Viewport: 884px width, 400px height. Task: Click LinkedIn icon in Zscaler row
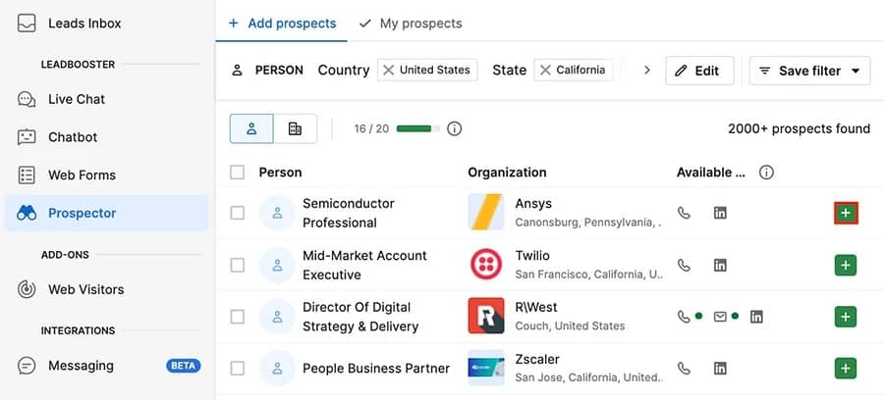pyautogui.click(x=720, y=369)
